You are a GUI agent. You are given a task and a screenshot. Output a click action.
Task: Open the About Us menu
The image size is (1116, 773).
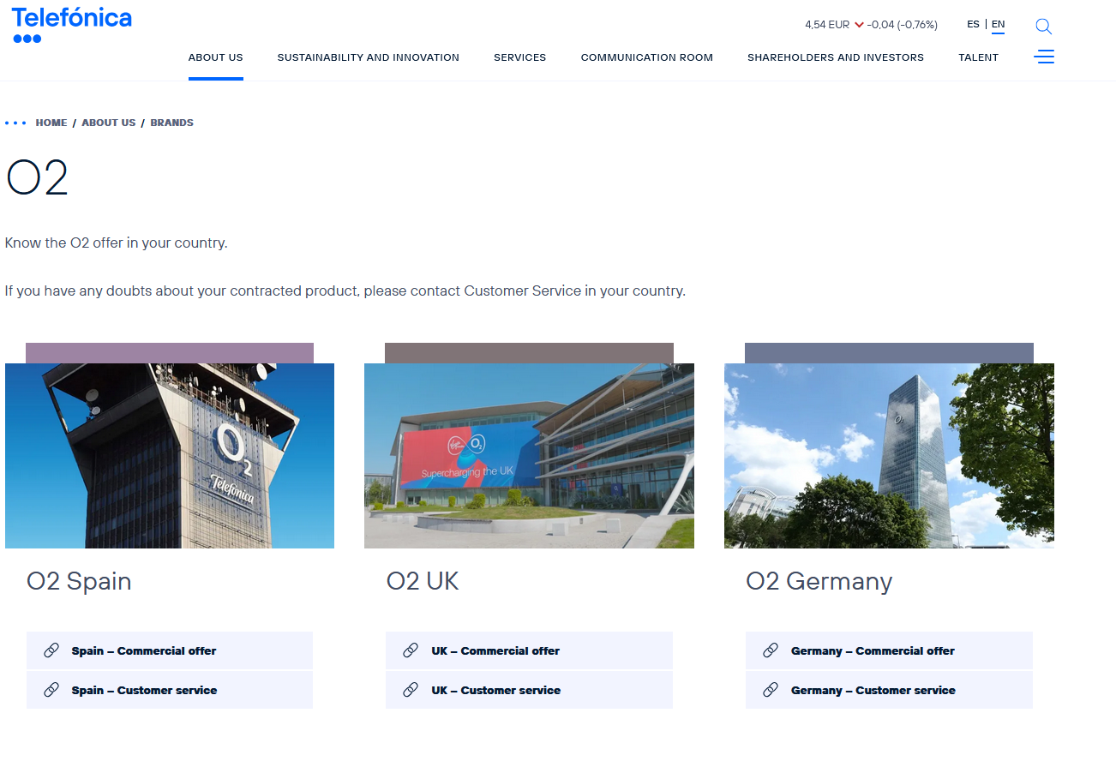click(x=216, y=57)
